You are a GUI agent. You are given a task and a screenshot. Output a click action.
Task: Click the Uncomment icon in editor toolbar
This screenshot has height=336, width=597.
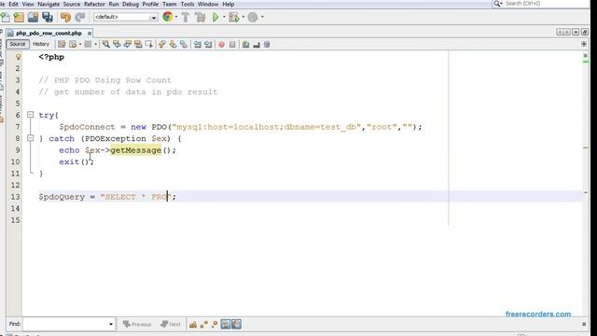pyautogui.click(x=257, y=45)
